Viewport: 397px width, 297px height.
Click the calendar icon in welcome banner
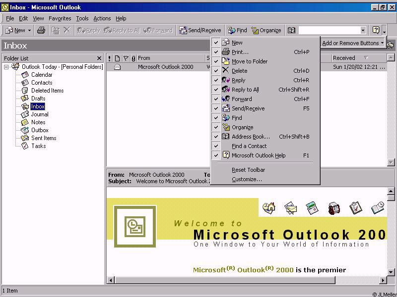pyautogui.click(x=312, y=208)
